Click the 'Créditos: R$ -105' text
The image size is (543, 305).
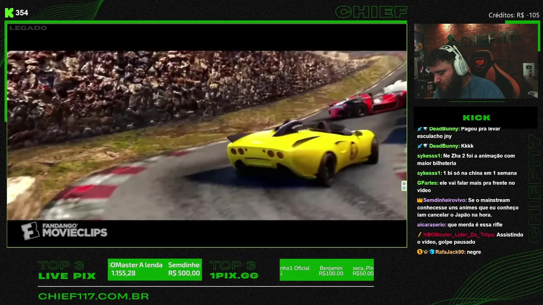pos(514,15)
